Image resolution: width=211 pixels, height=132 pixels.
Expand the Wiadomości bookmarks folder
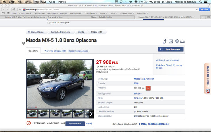(x=76, y=13)
